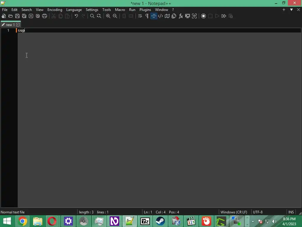The width and height of the screenshot is (302, 227).
Task: Start macro recording
Action: 203,16
